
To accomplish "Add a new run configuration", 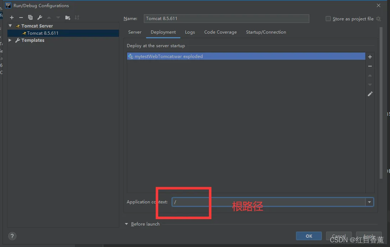I will [x=12, y=18].
